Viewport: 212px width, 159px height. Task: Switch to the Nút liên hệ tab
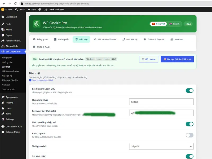click(x=130, y=39)
